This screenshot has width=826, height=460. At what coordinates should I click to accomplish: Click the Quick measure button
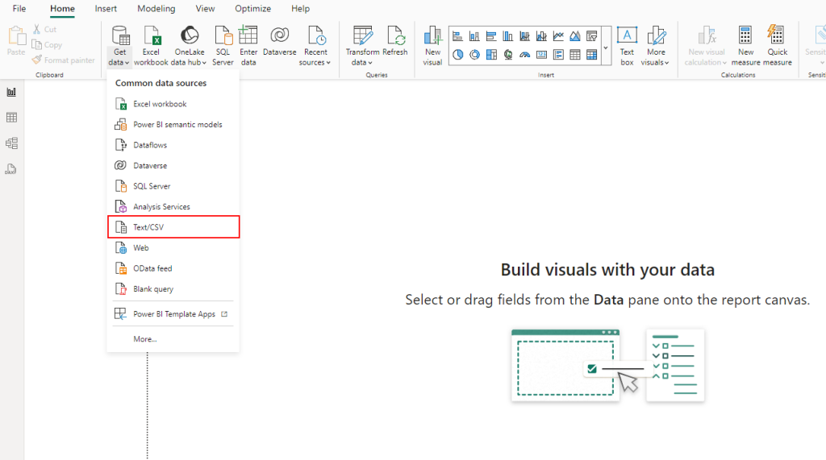tap(777, 46)
